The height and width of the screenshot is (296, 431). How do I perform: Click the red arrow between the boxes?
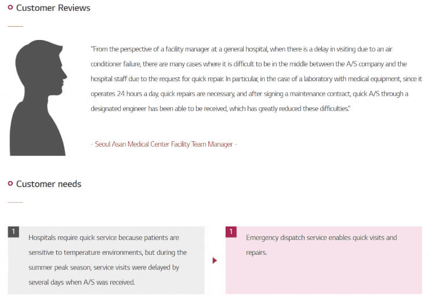coord(215,261)
